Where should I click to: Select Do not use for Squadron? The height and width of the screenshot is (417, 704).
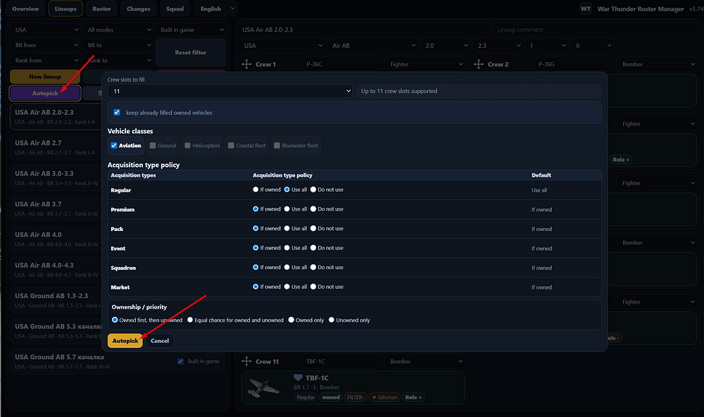coord(313,267)
